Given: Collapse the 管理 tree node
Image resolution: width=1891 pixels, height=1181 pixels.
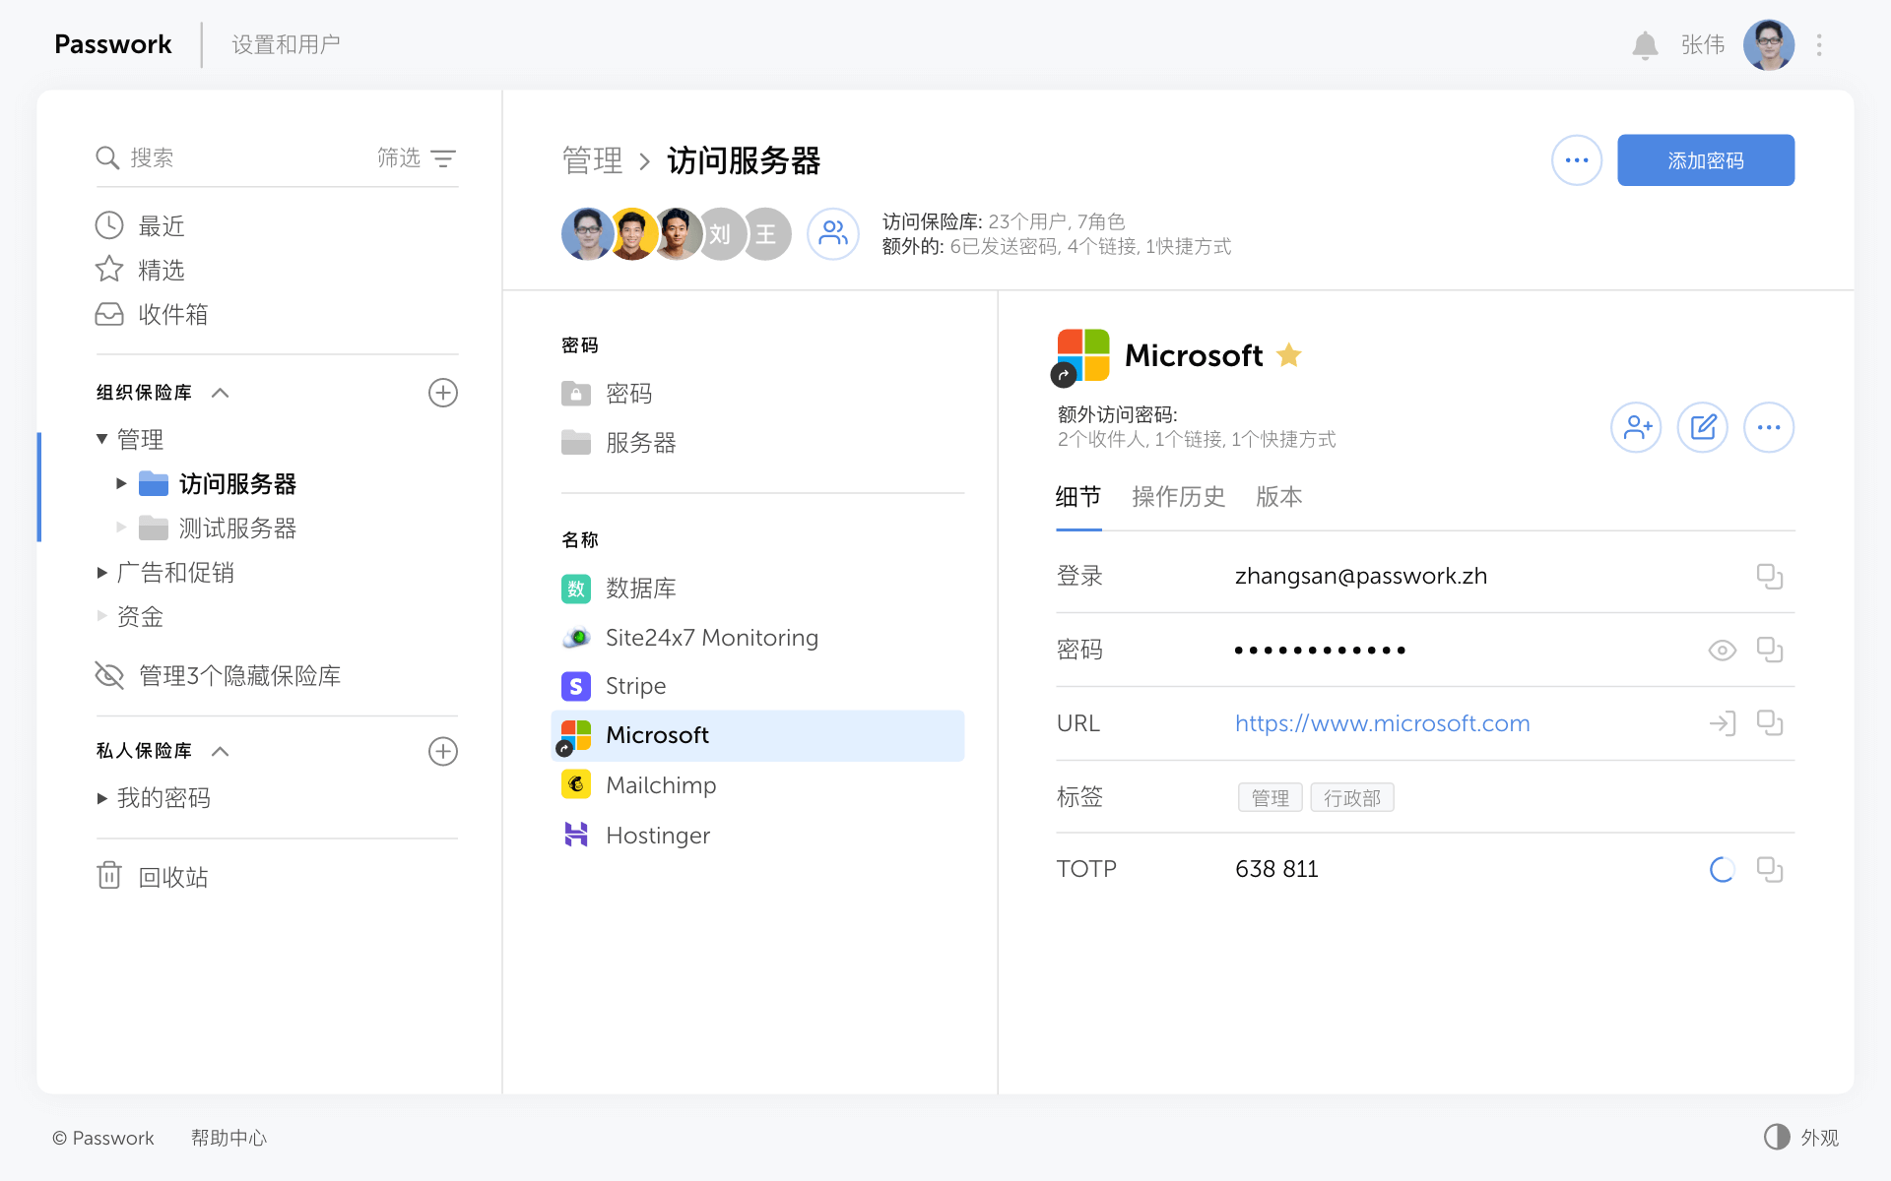Looking at the screenshot, I should click(x=101, y=439).
